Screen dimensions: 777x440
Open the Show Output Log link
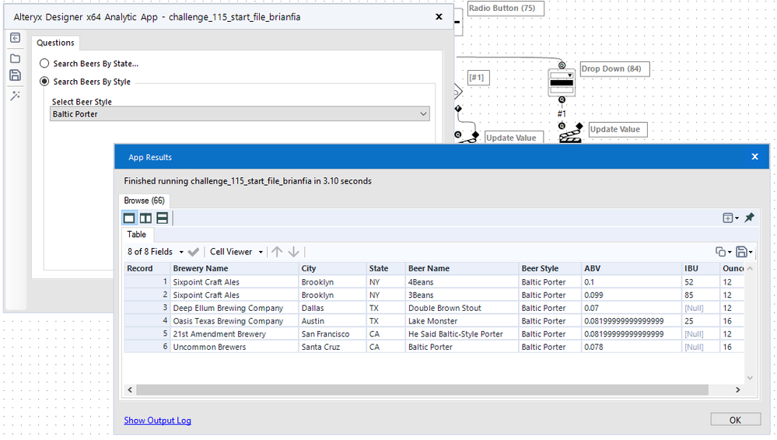point(158,421)
